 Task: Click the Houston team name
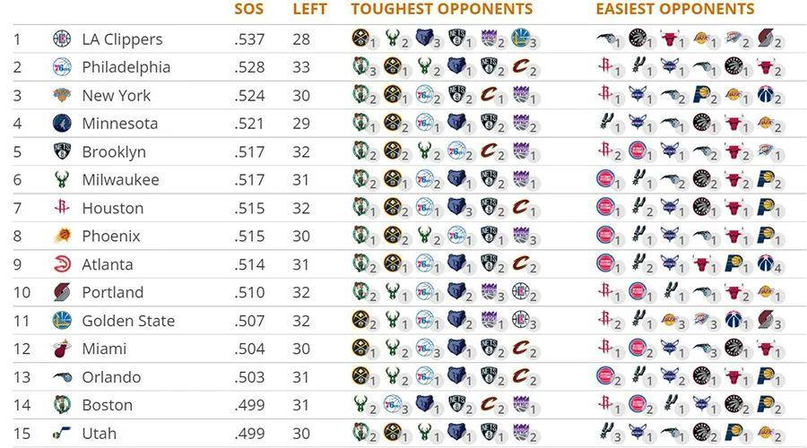click(112, 208)
